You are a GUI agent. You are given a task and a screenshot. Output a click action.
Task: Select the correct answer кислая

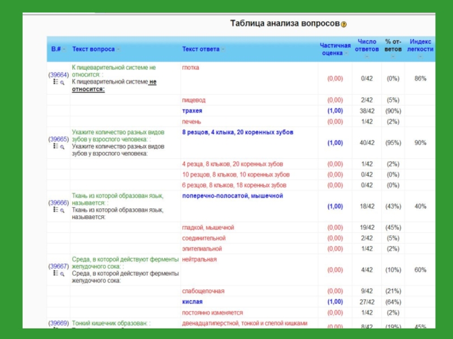[192, 302]
